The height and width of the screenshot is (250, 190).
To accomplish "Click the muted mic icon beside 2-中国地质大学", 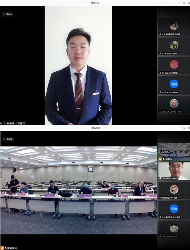I will click(x=160, y=217).
